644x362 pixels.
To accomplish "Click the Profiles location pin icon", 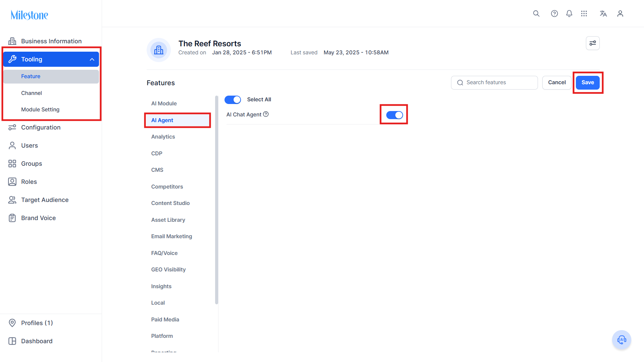I will 12,323.
